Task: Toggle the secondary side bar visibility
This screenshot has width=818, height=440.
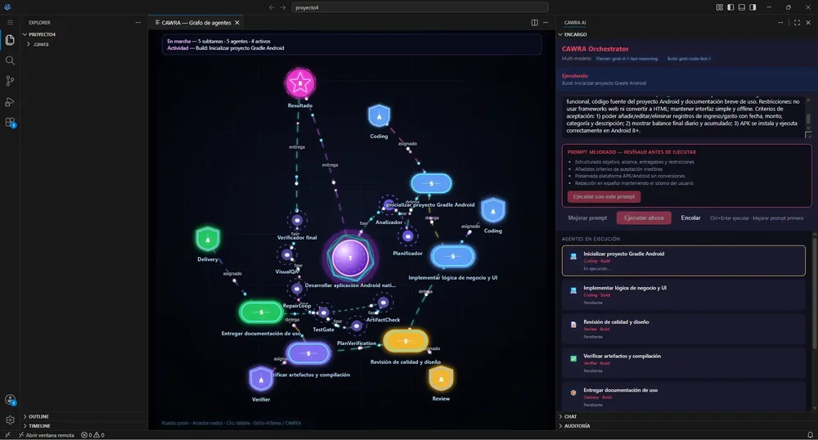Action: 753,7
